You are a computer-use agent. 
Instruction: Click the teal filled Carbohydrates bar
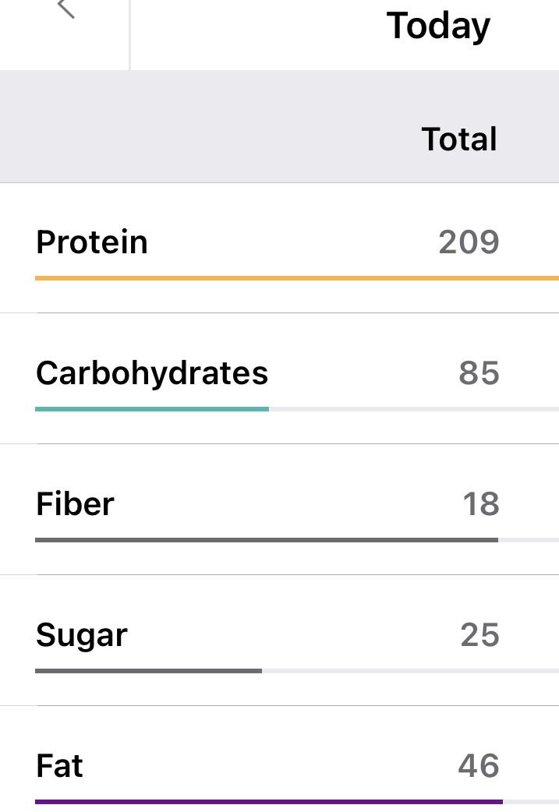pos(152,408)
